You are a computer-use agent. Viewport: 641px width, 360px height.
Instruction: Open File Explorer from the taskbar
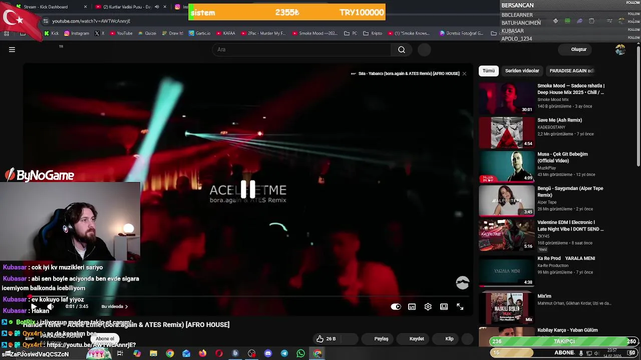click(x=153, y=353)
